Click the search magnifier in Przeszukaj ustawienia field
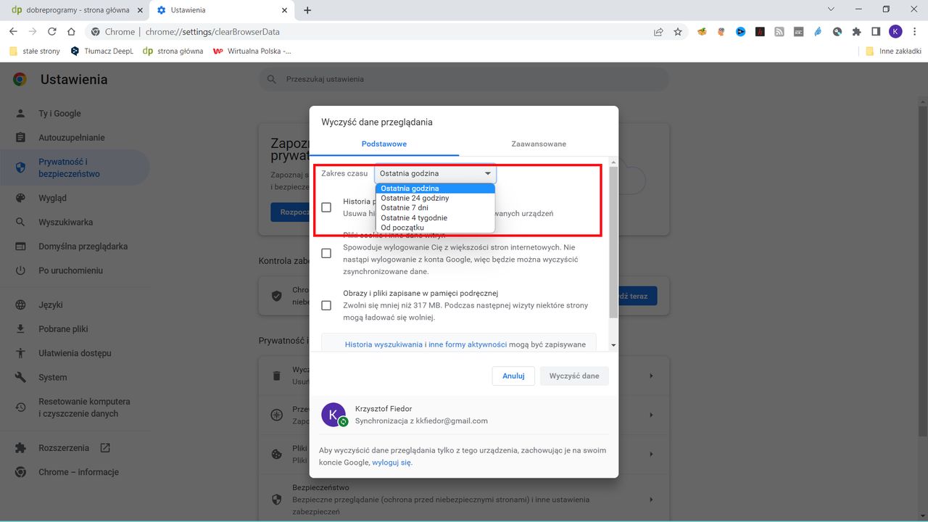Screen dimensions: 928x522 (270, 79)
